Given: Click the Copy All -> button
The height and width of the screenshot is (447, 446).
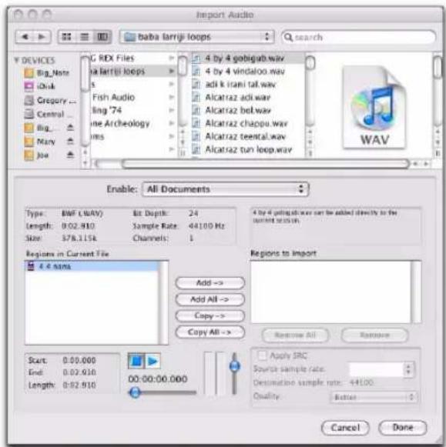Looking at the screenshot, I should pos(210,332).
